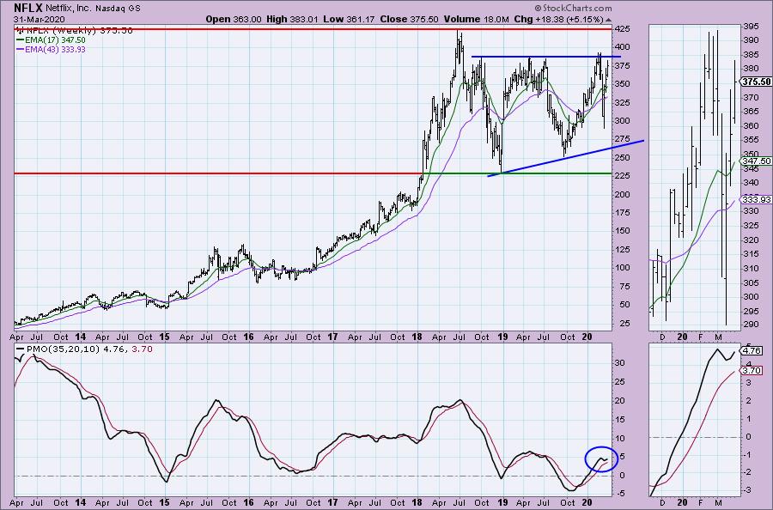Click the 333.93 EMA tag on right axis
Image resolution: width=773 pixels, height=510 pixels.
click(x=758, y=199)
